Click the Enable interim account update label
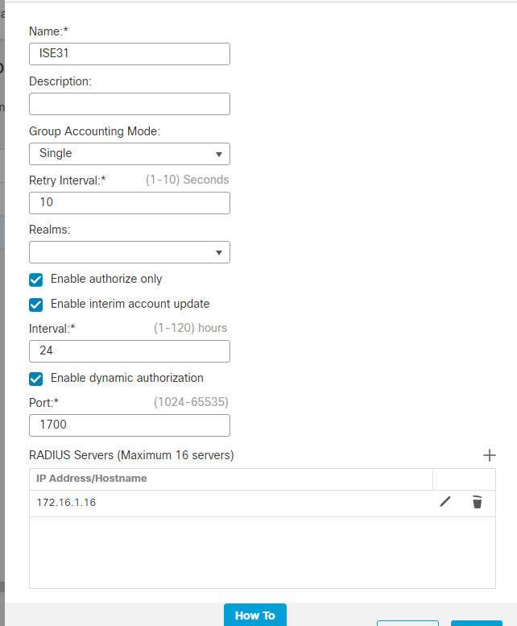This screenshot has width=517, height=626. pos(130,304)
